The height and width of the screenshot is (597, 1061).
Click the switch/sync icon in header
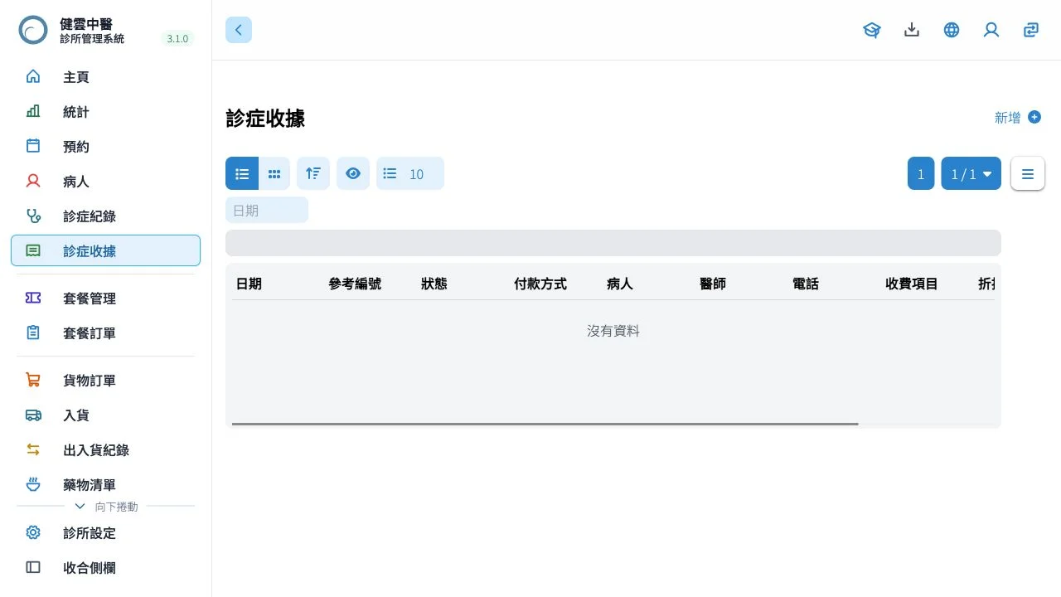click(1031, 30)
